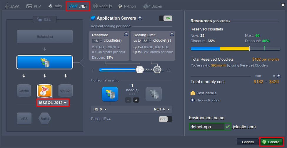Open the Reserved cloudlets help icon
This screenshot has height=148, width=287.
click(126, 34)
